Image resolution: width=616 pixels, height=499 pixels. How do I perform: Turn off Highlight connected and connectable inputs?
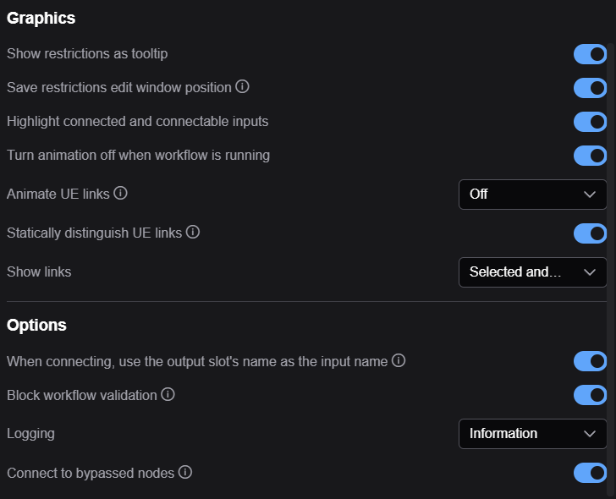pos(590,122)
